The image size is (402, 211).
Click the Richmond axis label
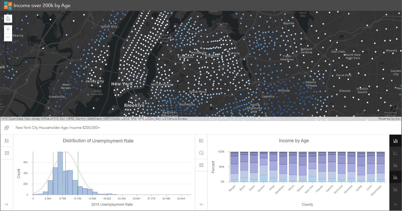pyautogui.click(x=338, y=189)
